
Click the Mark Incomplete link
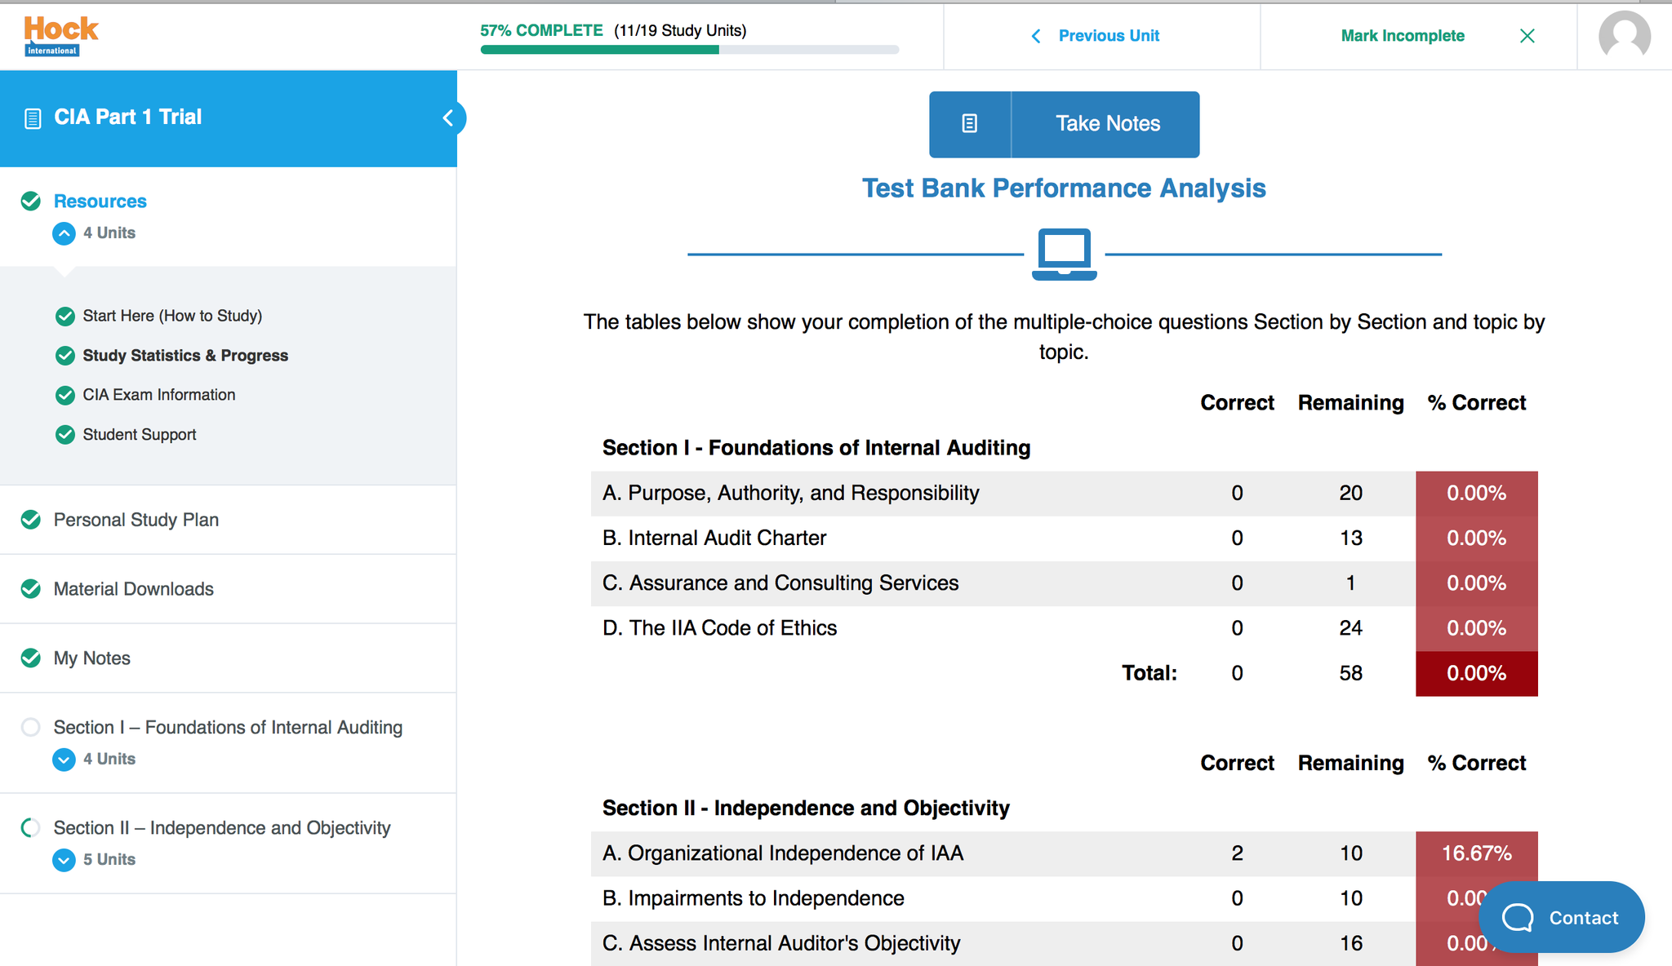(x=1402, y=36)
